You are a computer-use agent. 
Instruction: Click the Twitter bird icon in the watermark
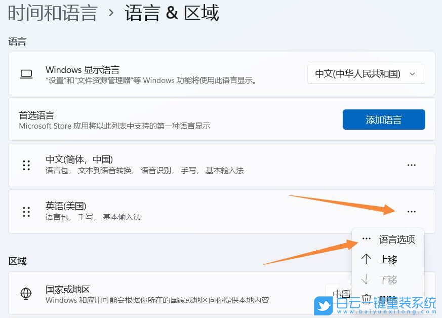323,305
